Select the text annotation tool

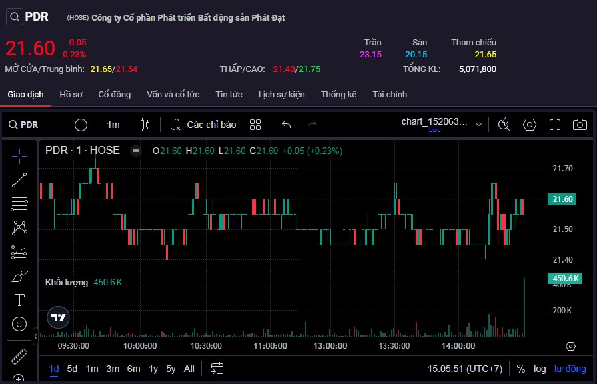click(x=19, y=300)
